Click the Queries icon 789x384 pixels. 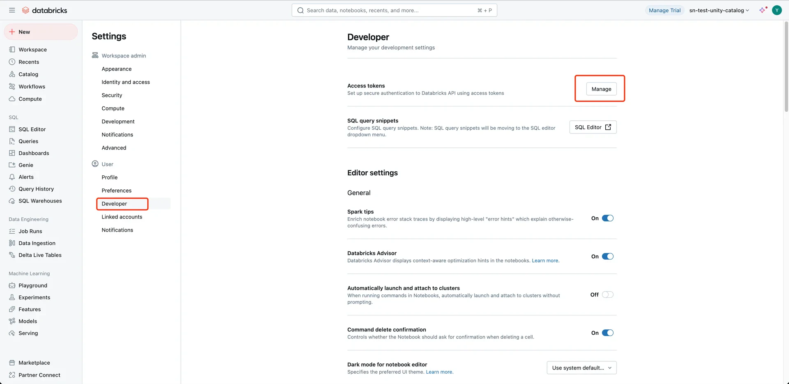click(x=12, y=141)
